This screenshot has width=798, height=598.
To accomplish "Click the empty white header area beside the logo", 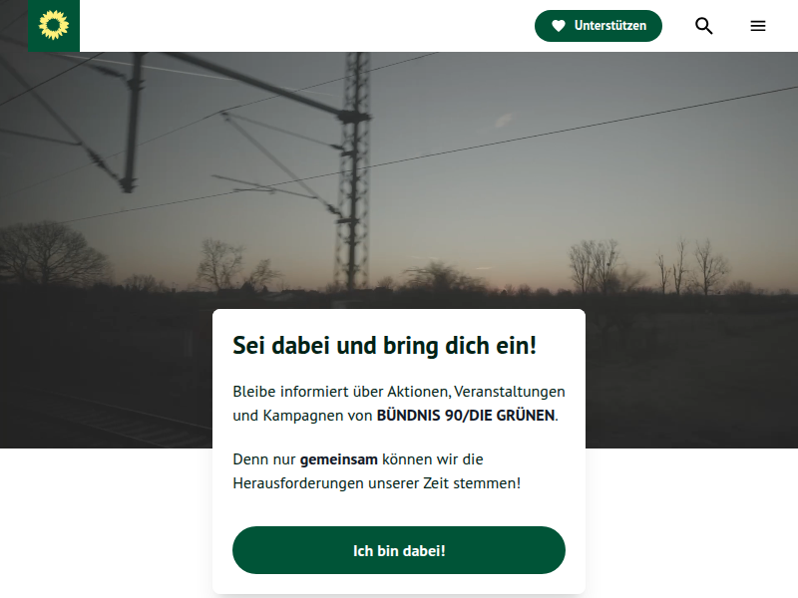I will click(305, 26).
